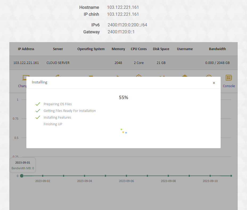Select the CLOUD SERVER table cell
Viewport: 247px width, 210px height.
pos(58,63)
